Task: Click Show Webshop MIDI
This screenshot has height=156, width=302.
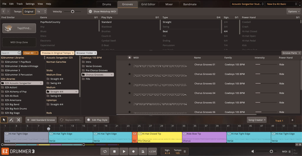Action: [102, 12]
